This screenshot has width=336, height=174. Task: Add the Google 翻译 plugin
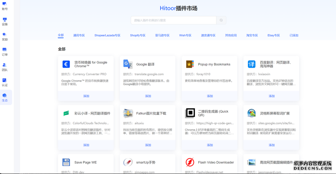click(x=148, y=96)
